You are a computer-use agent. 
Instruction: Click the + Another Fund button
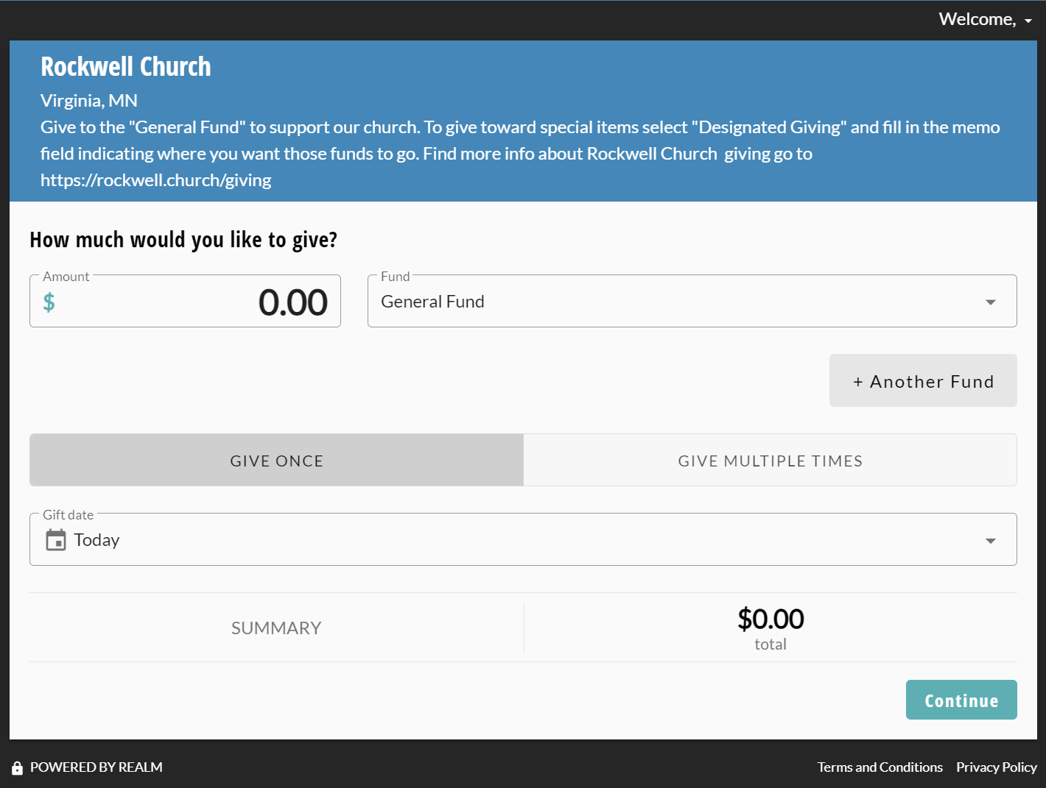(x=923, y=380)
